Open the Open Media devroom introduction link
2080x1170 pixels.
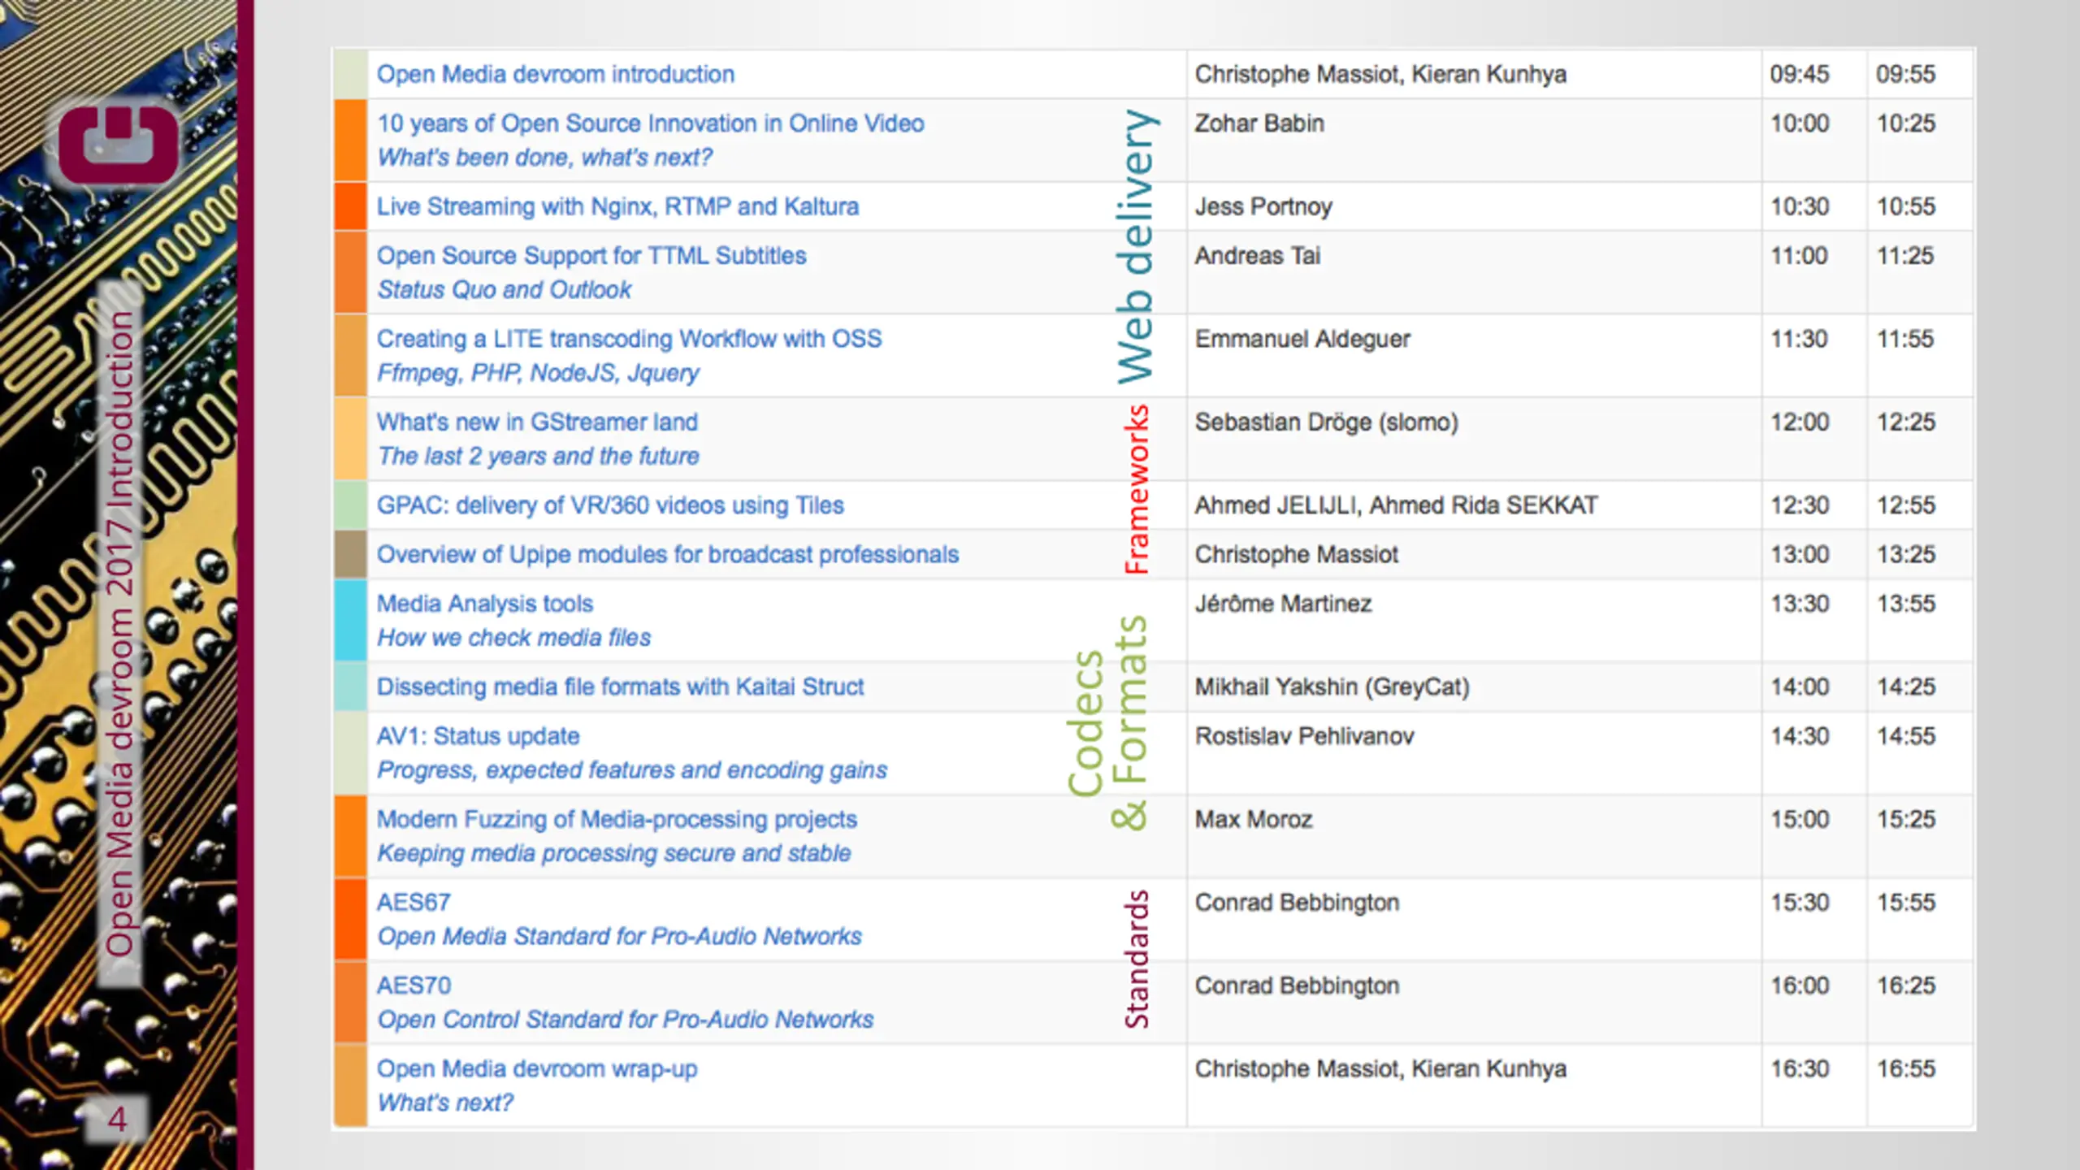coord(555,74)
